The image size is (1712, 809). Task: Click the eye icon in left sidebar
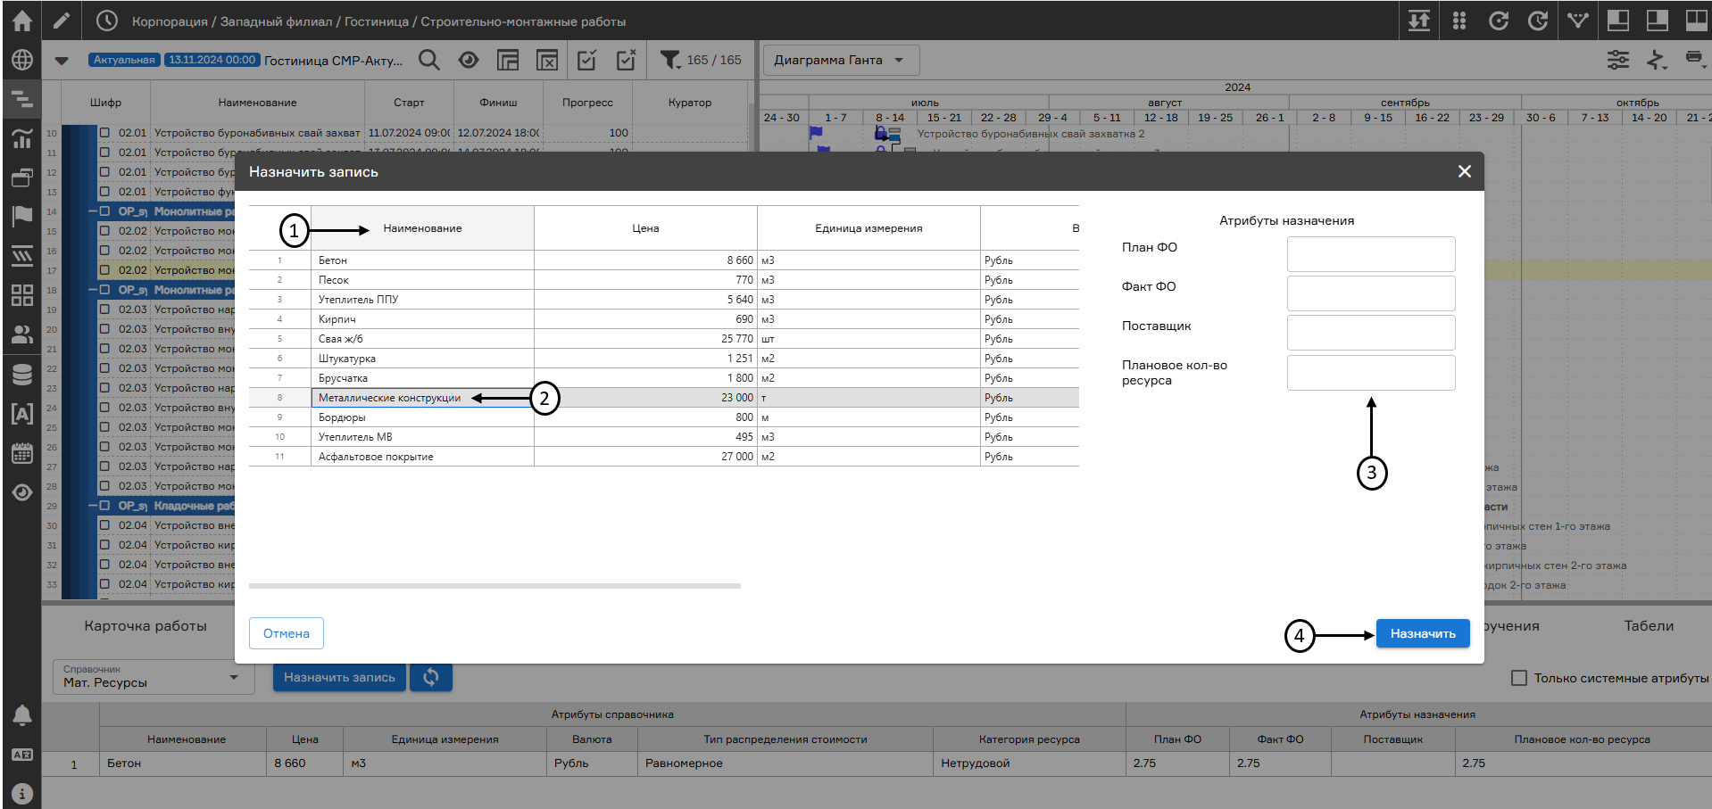coord(21,492)
